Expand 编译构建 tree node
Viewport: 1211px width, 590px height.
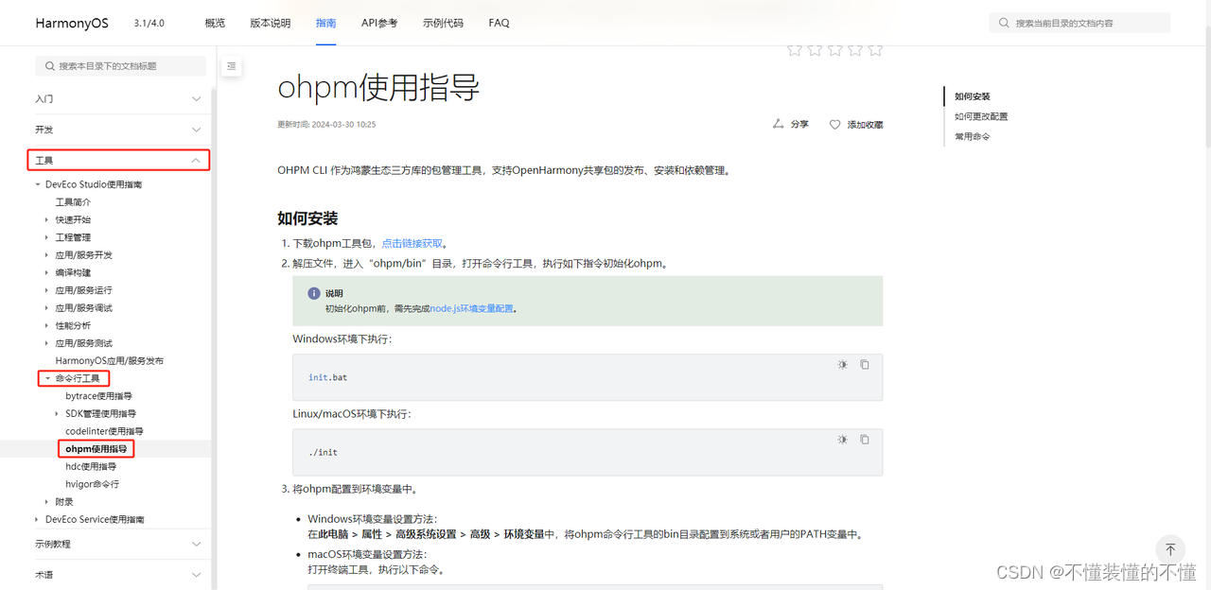coord(47,272)
